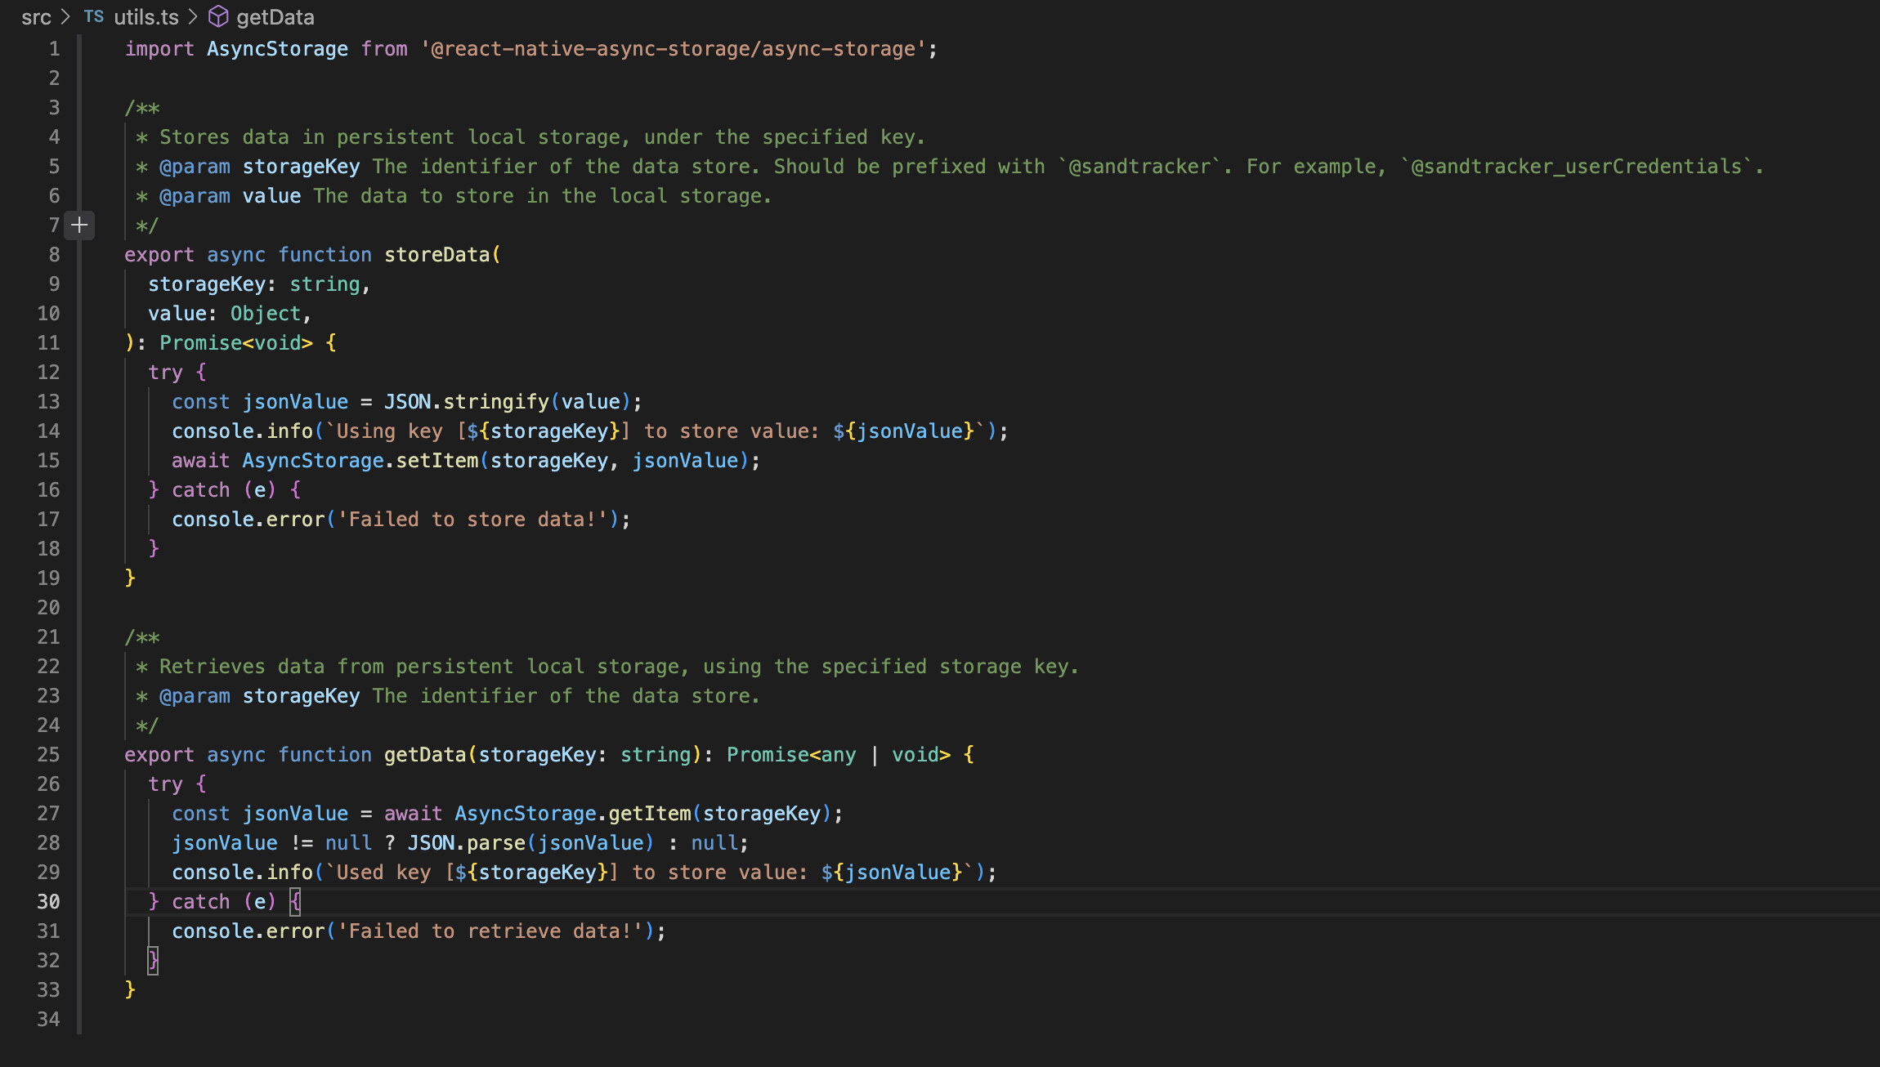Click the cube symbol icon before getData

[218, 16]
